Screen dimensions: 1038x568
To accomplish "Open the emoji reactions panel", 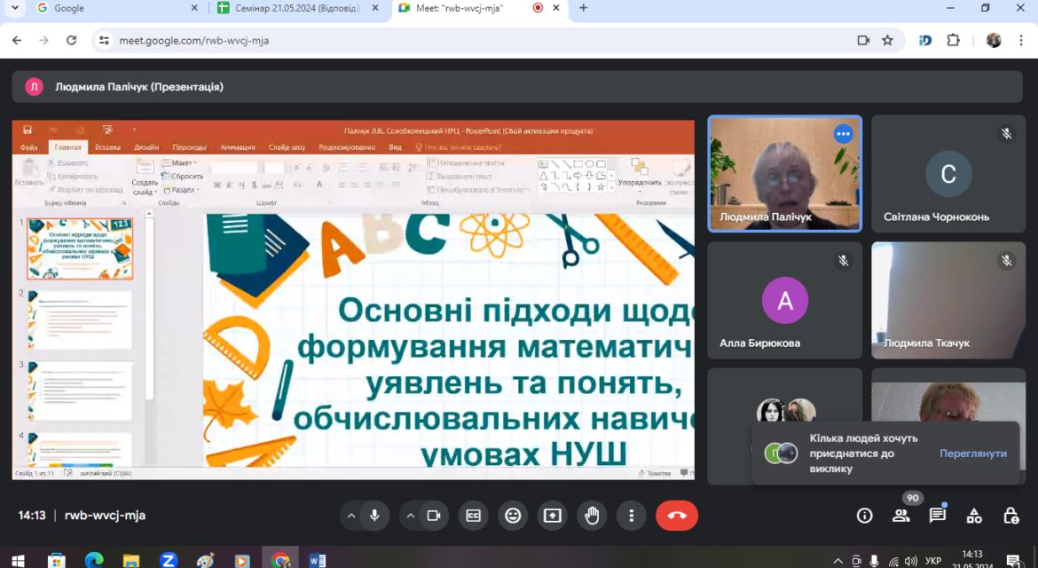I will (513, 516).
